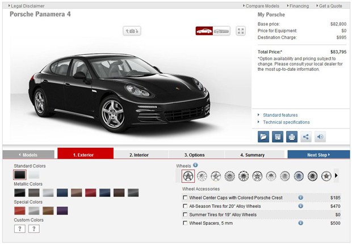Enable Wheel Center Caps with Colored Porsche Crest
This screenshot has height=244, width=352.
point(185,198)
